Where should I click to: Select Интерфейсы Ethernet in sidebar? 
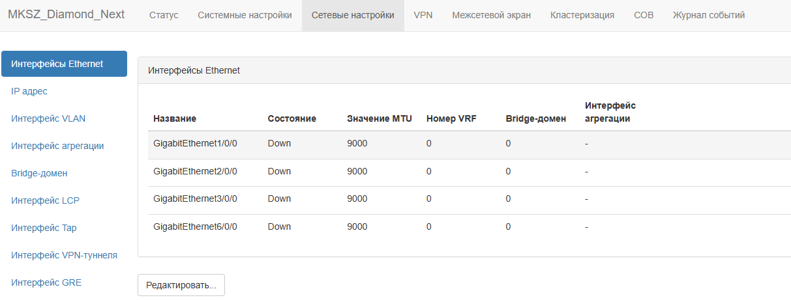click(65, 64)
